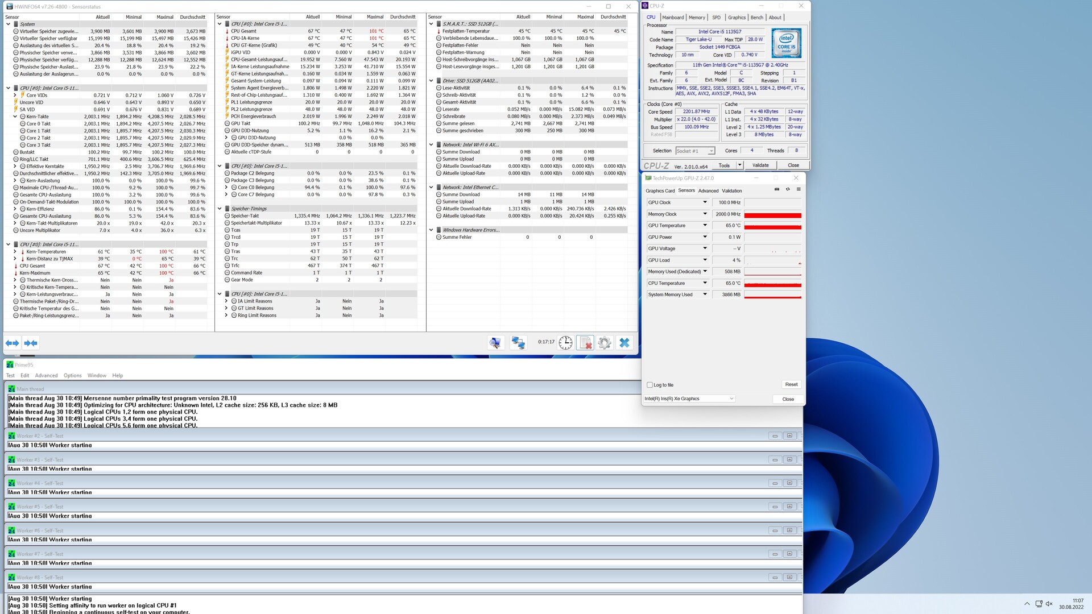Open the GPU Temperature sensor dropdown
Screen dimensions: 1092x614
705,225
